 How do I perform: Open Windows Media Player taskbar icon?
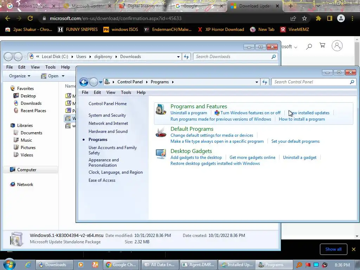tap(81, 265)
